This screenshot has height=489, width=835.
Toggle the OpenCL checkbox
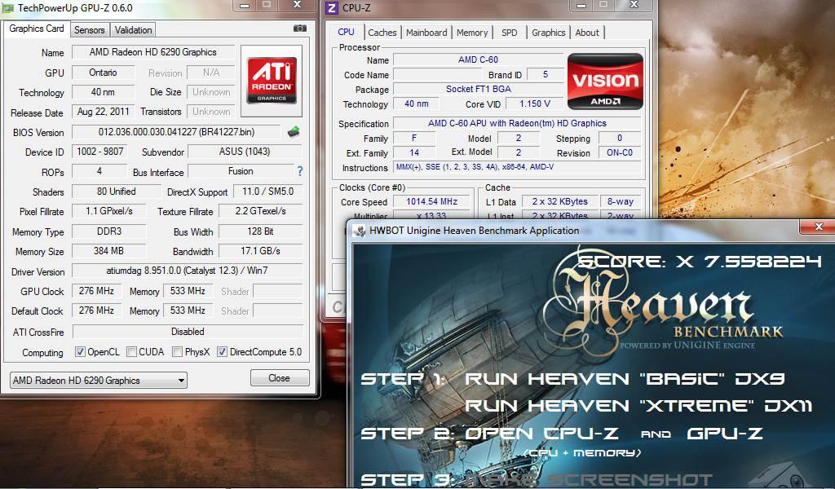click(80, 352)
